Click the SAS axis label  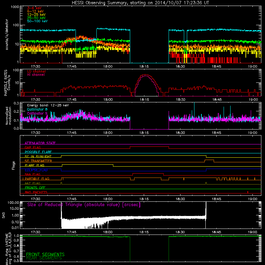[x=3, y=215]
